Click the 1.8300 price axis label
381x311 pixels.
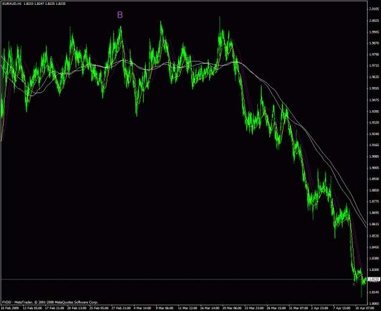[374, 270]
